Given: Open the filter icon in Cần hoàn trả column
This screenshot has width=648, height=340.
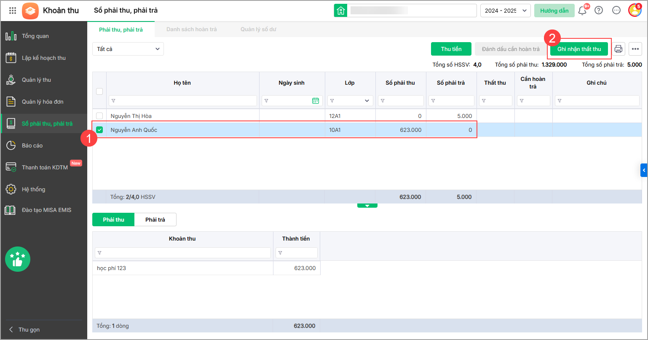Looking at the screenshot, I should tap(522, 101).
